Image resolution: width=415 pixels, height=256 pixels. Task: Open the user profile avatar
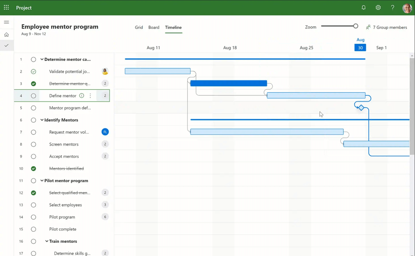pos(407,8)
